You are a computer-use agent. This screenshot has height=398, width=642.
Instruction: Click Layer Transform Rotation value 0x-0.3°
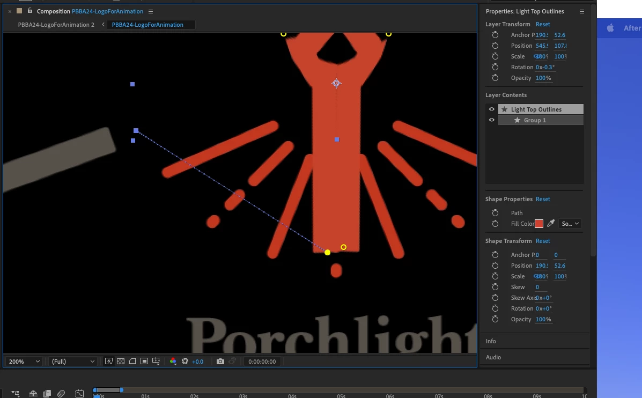click(545, 67)
